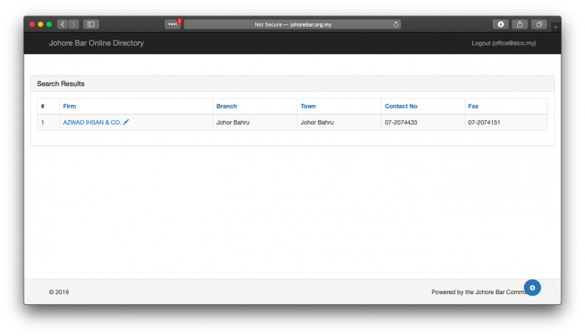Reload the page using the refresh icon
This screenshot has width=585, height=336.
click(396, 24)
